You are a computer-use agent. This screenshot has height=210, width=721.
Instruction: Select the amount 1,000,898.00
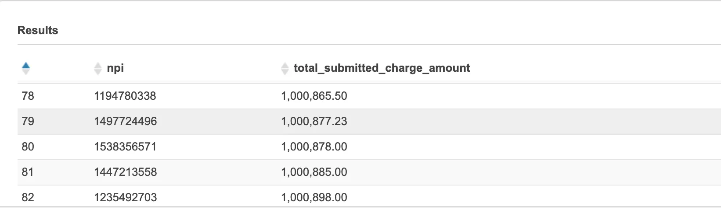(314, 197)
